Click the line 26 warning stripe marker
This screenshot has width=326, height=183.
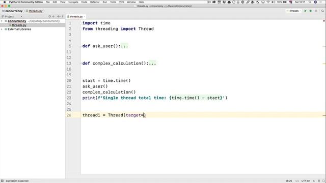point(324,115)
